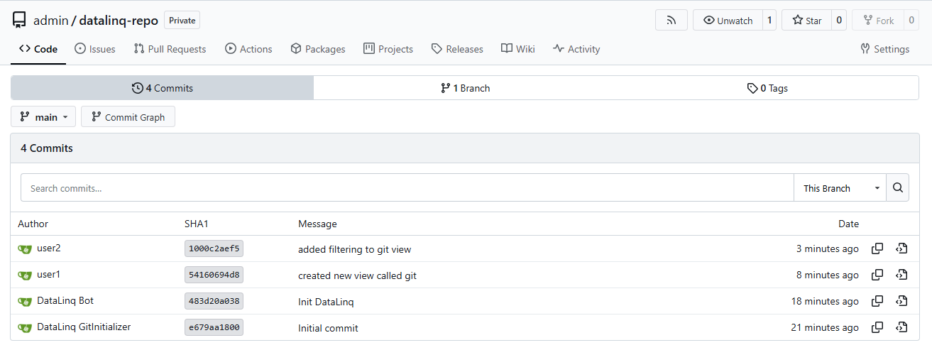
Task: Click the '8 minutes ago' date
Action: [x=828, y=275]
